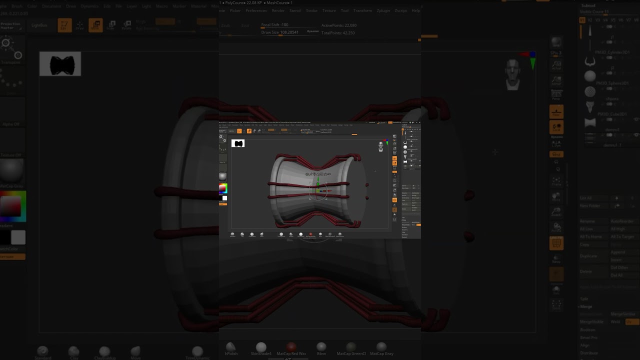
Task: Click the AAHalf view button
Action: pos(556,81)
